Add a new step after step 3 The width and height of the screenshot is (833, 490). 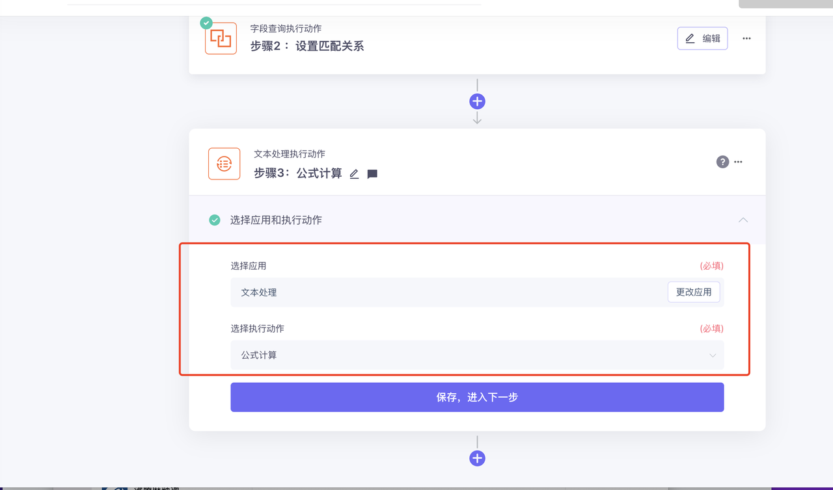(x=477, y=458)
